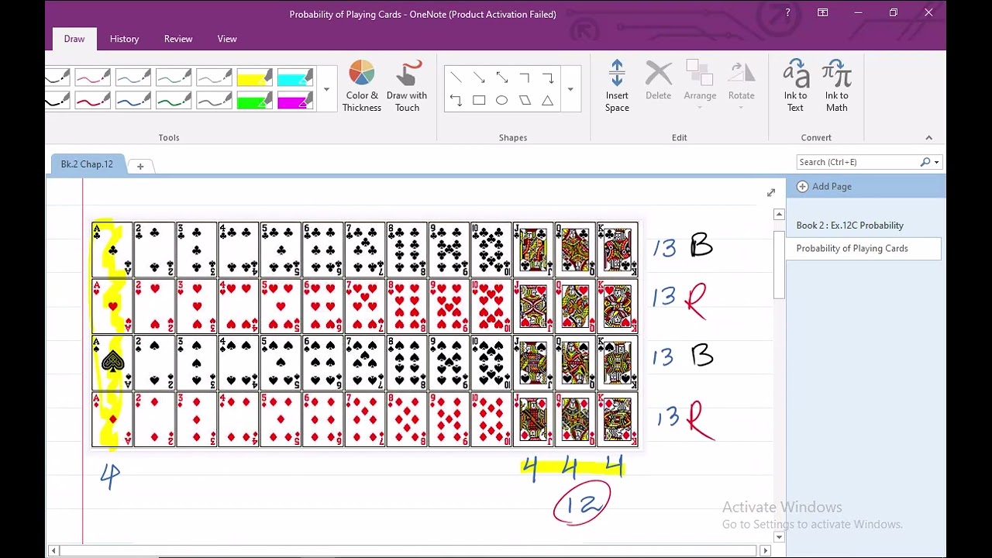The width and height of the screenshot is (992, 558).
Task: Open OneNote Help question mark
Action: [x=787, y=12]
